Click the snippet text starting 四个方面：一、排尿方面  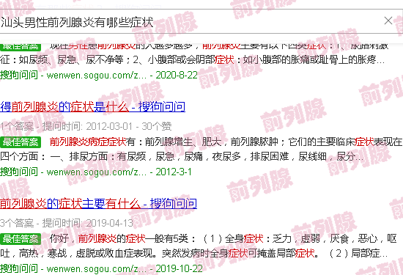tap(182, 156)
